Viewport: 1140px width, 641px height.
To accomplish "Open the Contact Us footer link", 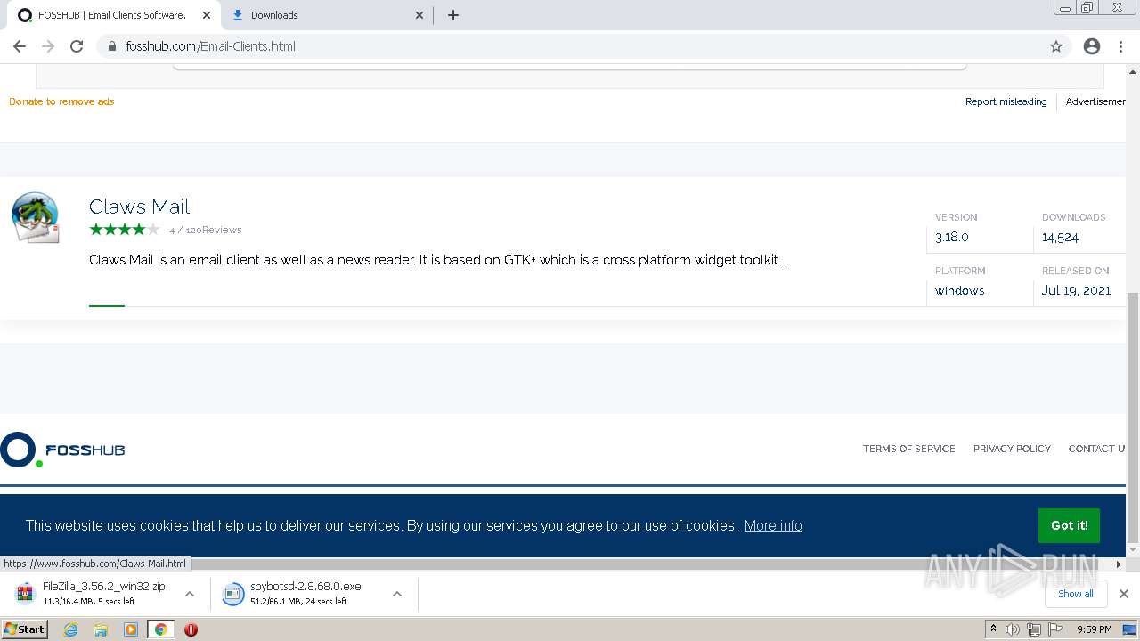I will point(1097,449).
